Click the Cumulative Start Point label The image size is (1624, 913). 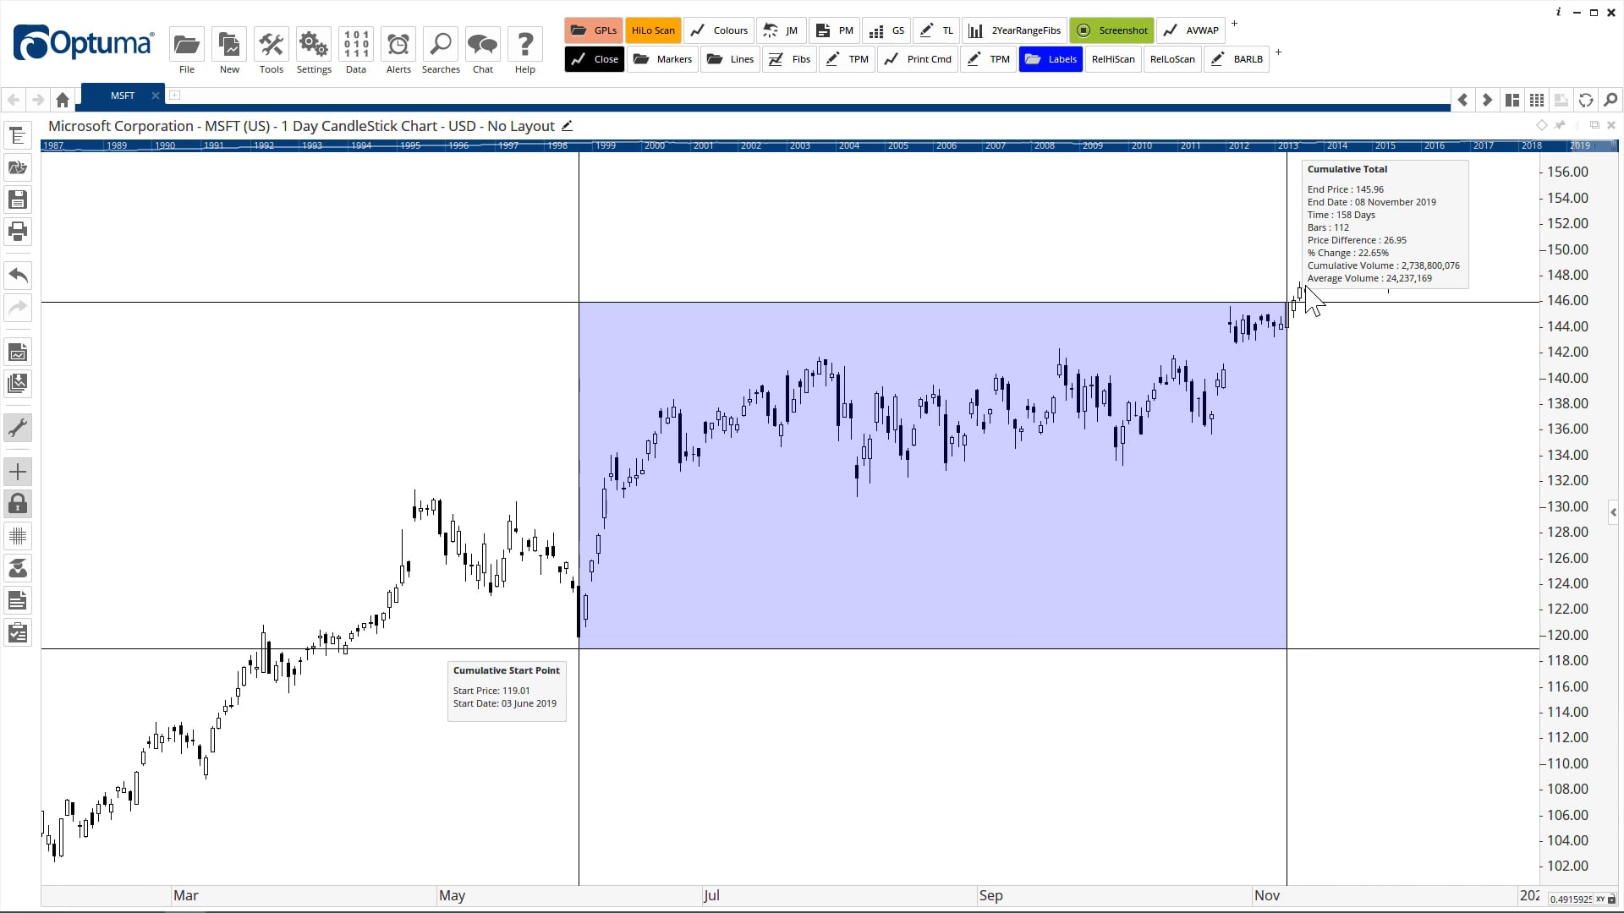506,670
